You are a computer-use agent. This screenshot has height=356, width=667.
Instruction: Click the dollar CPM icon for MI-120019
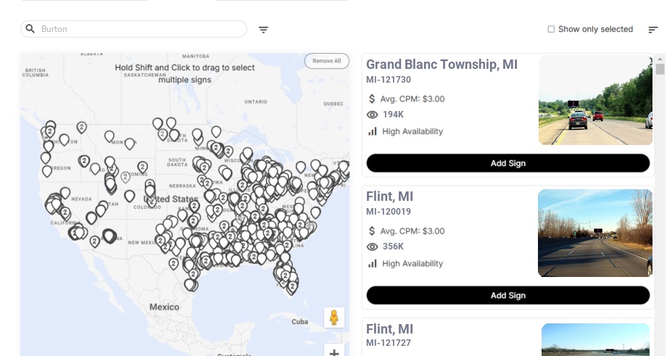373,231
